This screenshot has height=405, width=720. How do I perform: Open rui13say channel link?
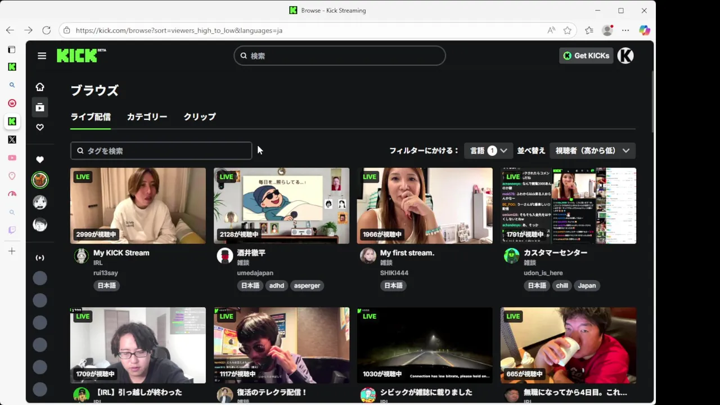coord(106,273)
